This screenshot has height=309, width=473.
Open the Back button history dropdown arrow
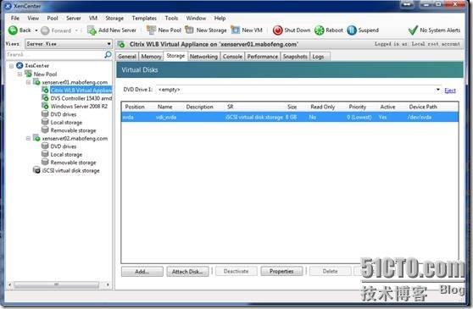click(x=36, y=30)
